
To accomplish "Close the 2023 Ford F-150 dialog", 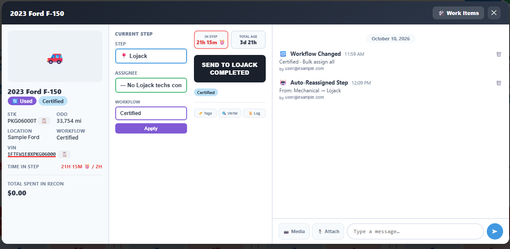I will click(494, 13).
